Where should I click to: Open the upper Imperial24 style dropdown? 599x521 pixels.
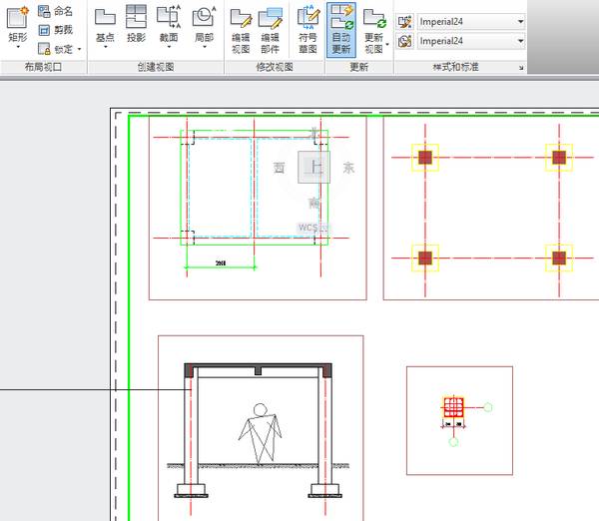520,21
